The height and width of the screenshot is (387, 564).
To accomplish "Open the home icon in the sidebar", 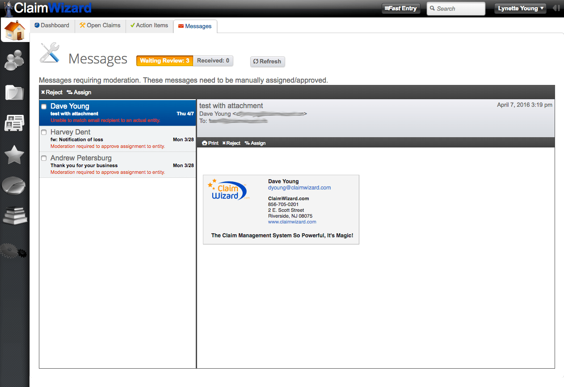I will pyautogui.click(x=15, y=29).
